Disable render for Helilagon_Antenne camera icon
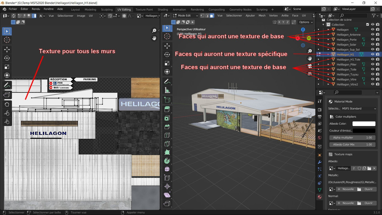382x215 pixels. tap(378, 35)
